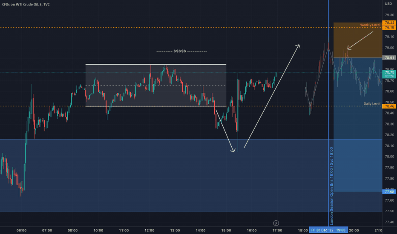Click the 10:00 time axis label
The width and height of the screenshot is (397, 234).
tap(98, 230)
